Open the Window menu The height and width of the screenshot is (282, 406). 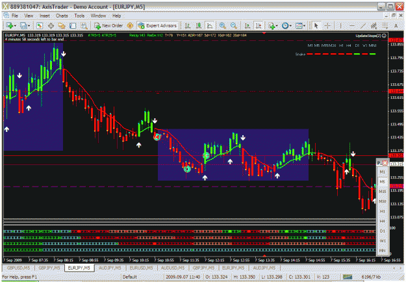point(98,16)
